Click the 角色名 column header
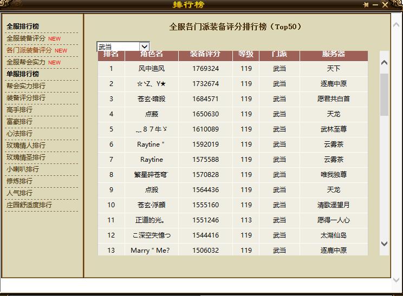 [151, 55]
